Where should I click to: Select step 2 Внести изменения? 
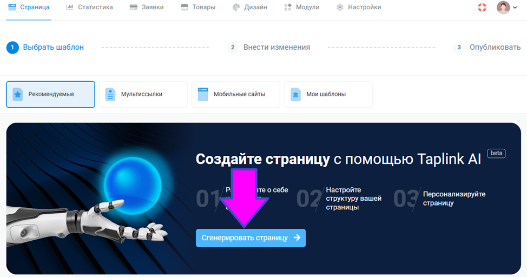coord(268,48)
